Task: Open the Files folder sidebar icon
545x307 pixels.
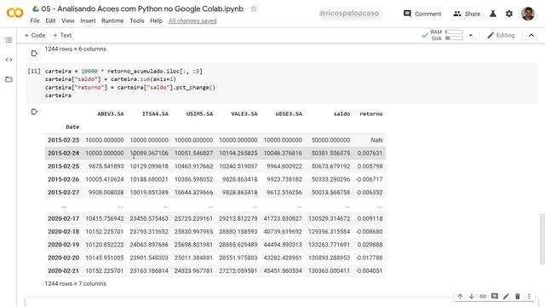Action: pos(9,79)
